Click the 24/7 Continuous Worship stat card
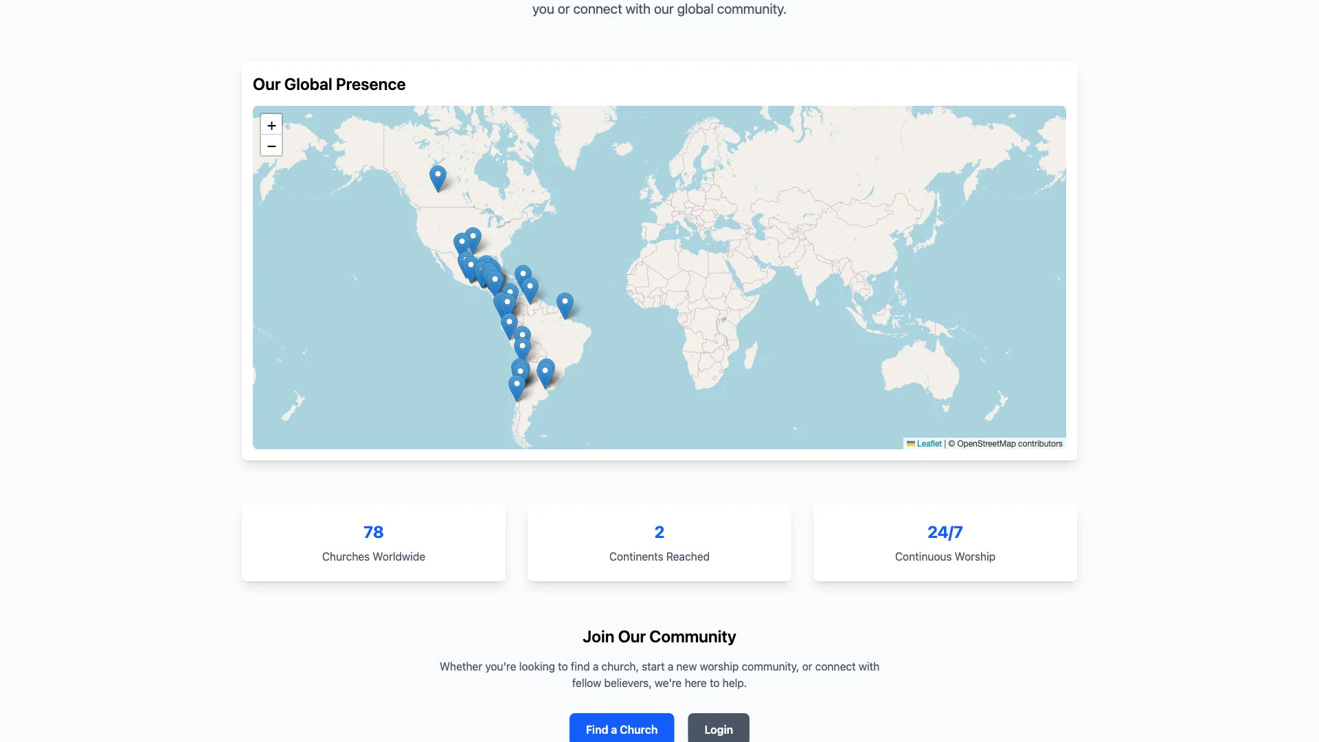The height and width of the screenshot is (742, 1319). click(x=945, y=543)
